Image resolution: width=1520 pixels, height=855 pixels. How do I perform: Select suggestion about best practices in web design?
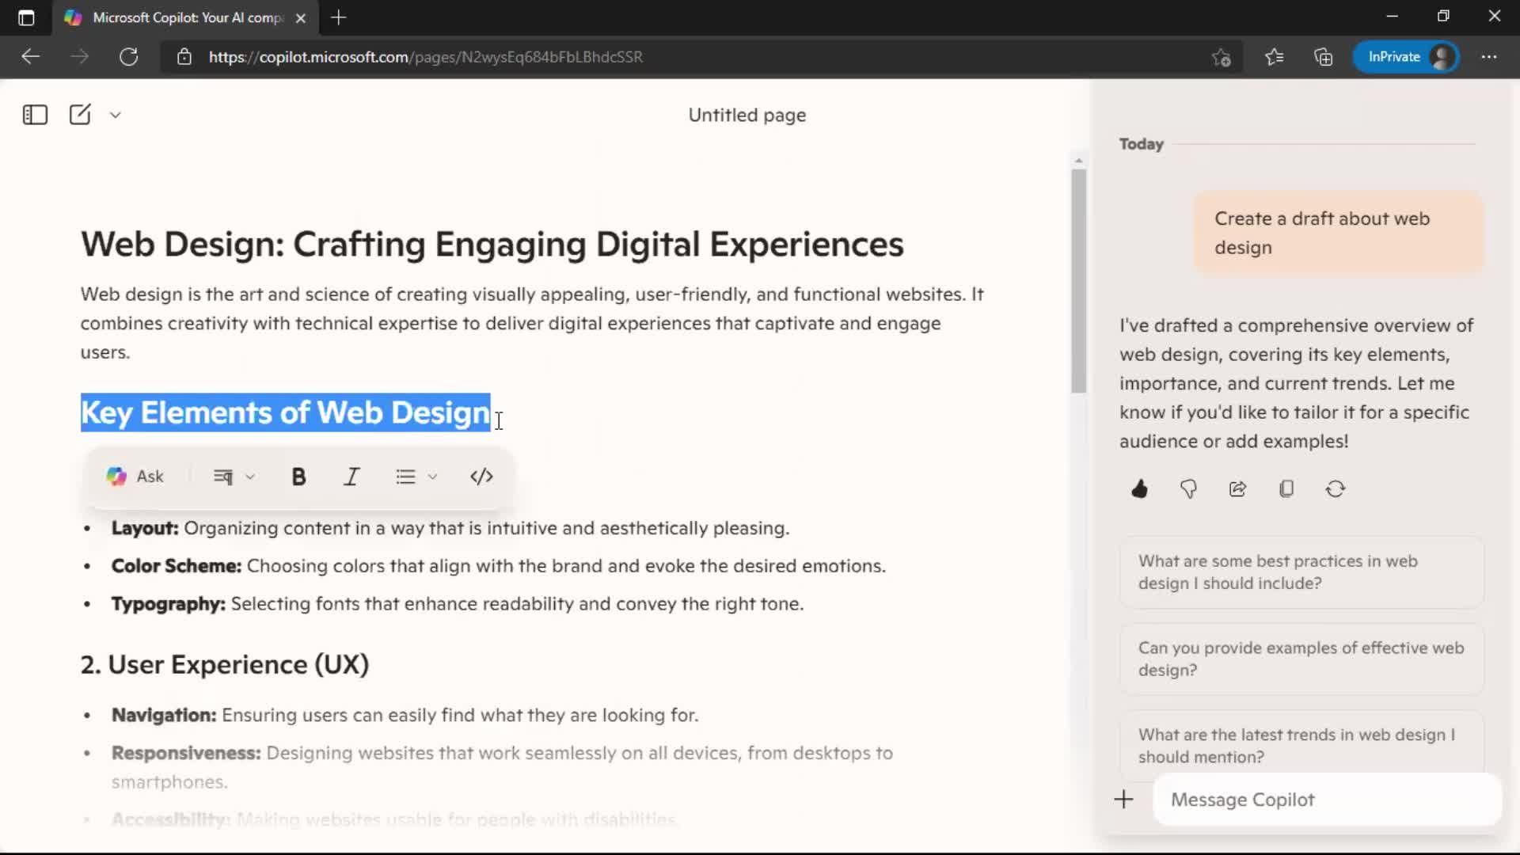click(1301, 572)
